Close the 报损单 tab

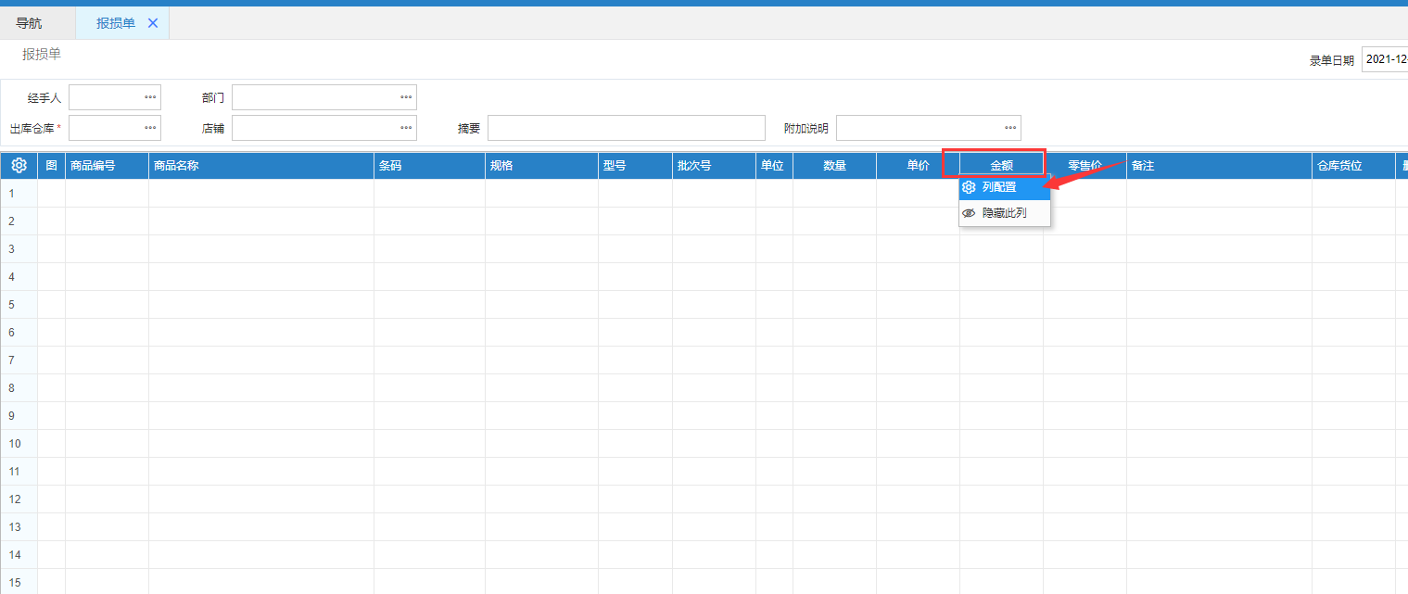coord(153,23)
